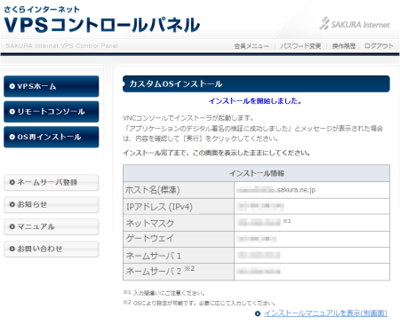Open 操作履歴 in the top bar

(x=344, y=46)
